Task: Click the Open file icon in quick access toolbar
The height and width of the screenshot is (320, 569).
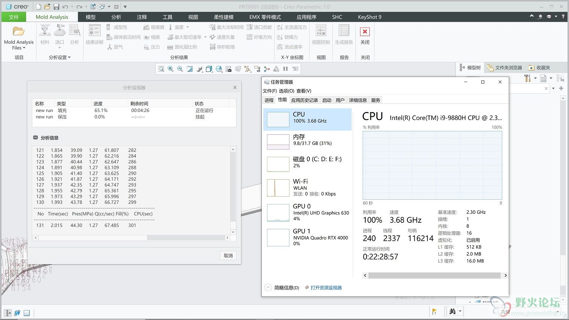Action: pos(47,7)
